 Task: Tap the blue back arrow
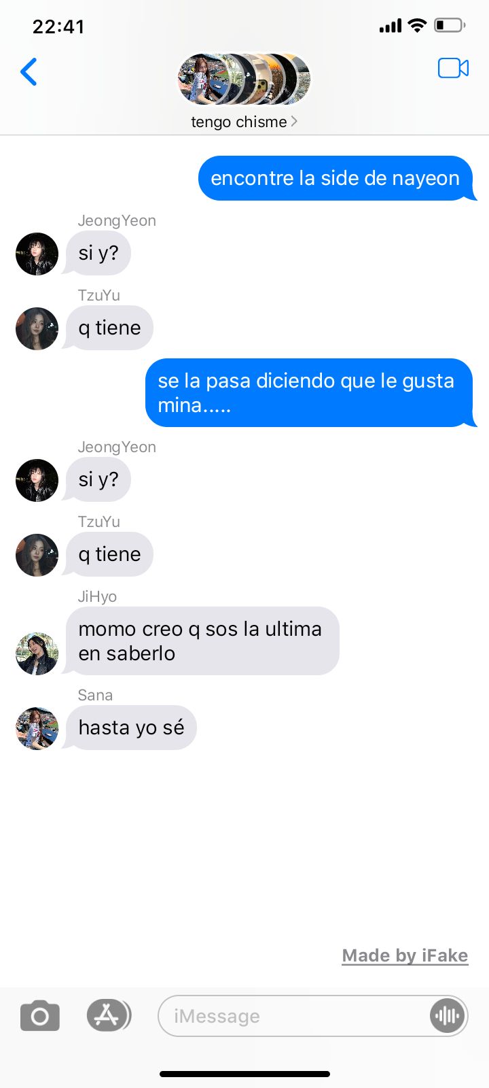tap(29, 71)
